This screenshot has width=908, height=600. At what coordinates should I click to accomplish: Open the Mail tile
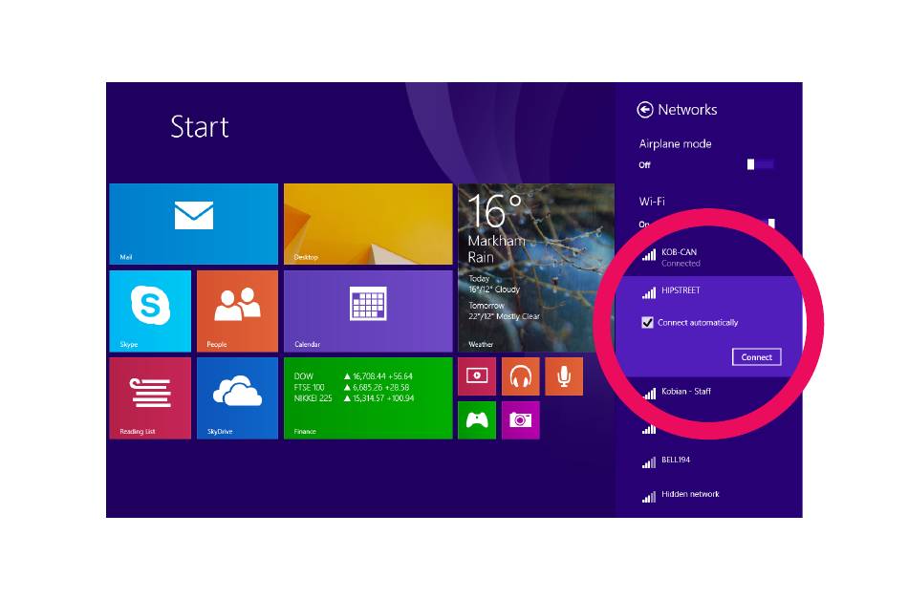coord(193,224)
